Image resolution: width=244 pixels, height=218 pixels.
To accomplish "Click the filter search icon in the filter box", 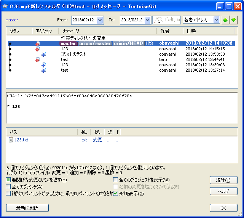I will pos(156,20).
